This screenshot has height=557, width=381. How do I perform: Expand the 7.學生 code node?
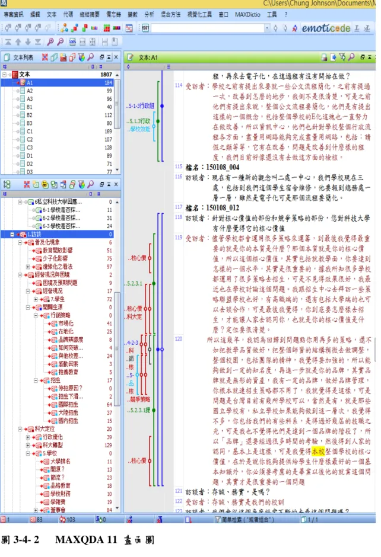pos(36,299)
